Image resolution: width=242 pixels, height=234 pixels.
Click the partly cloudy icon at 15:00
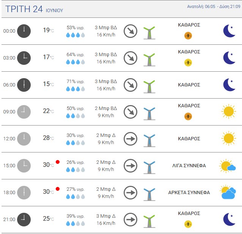(227, 166)
